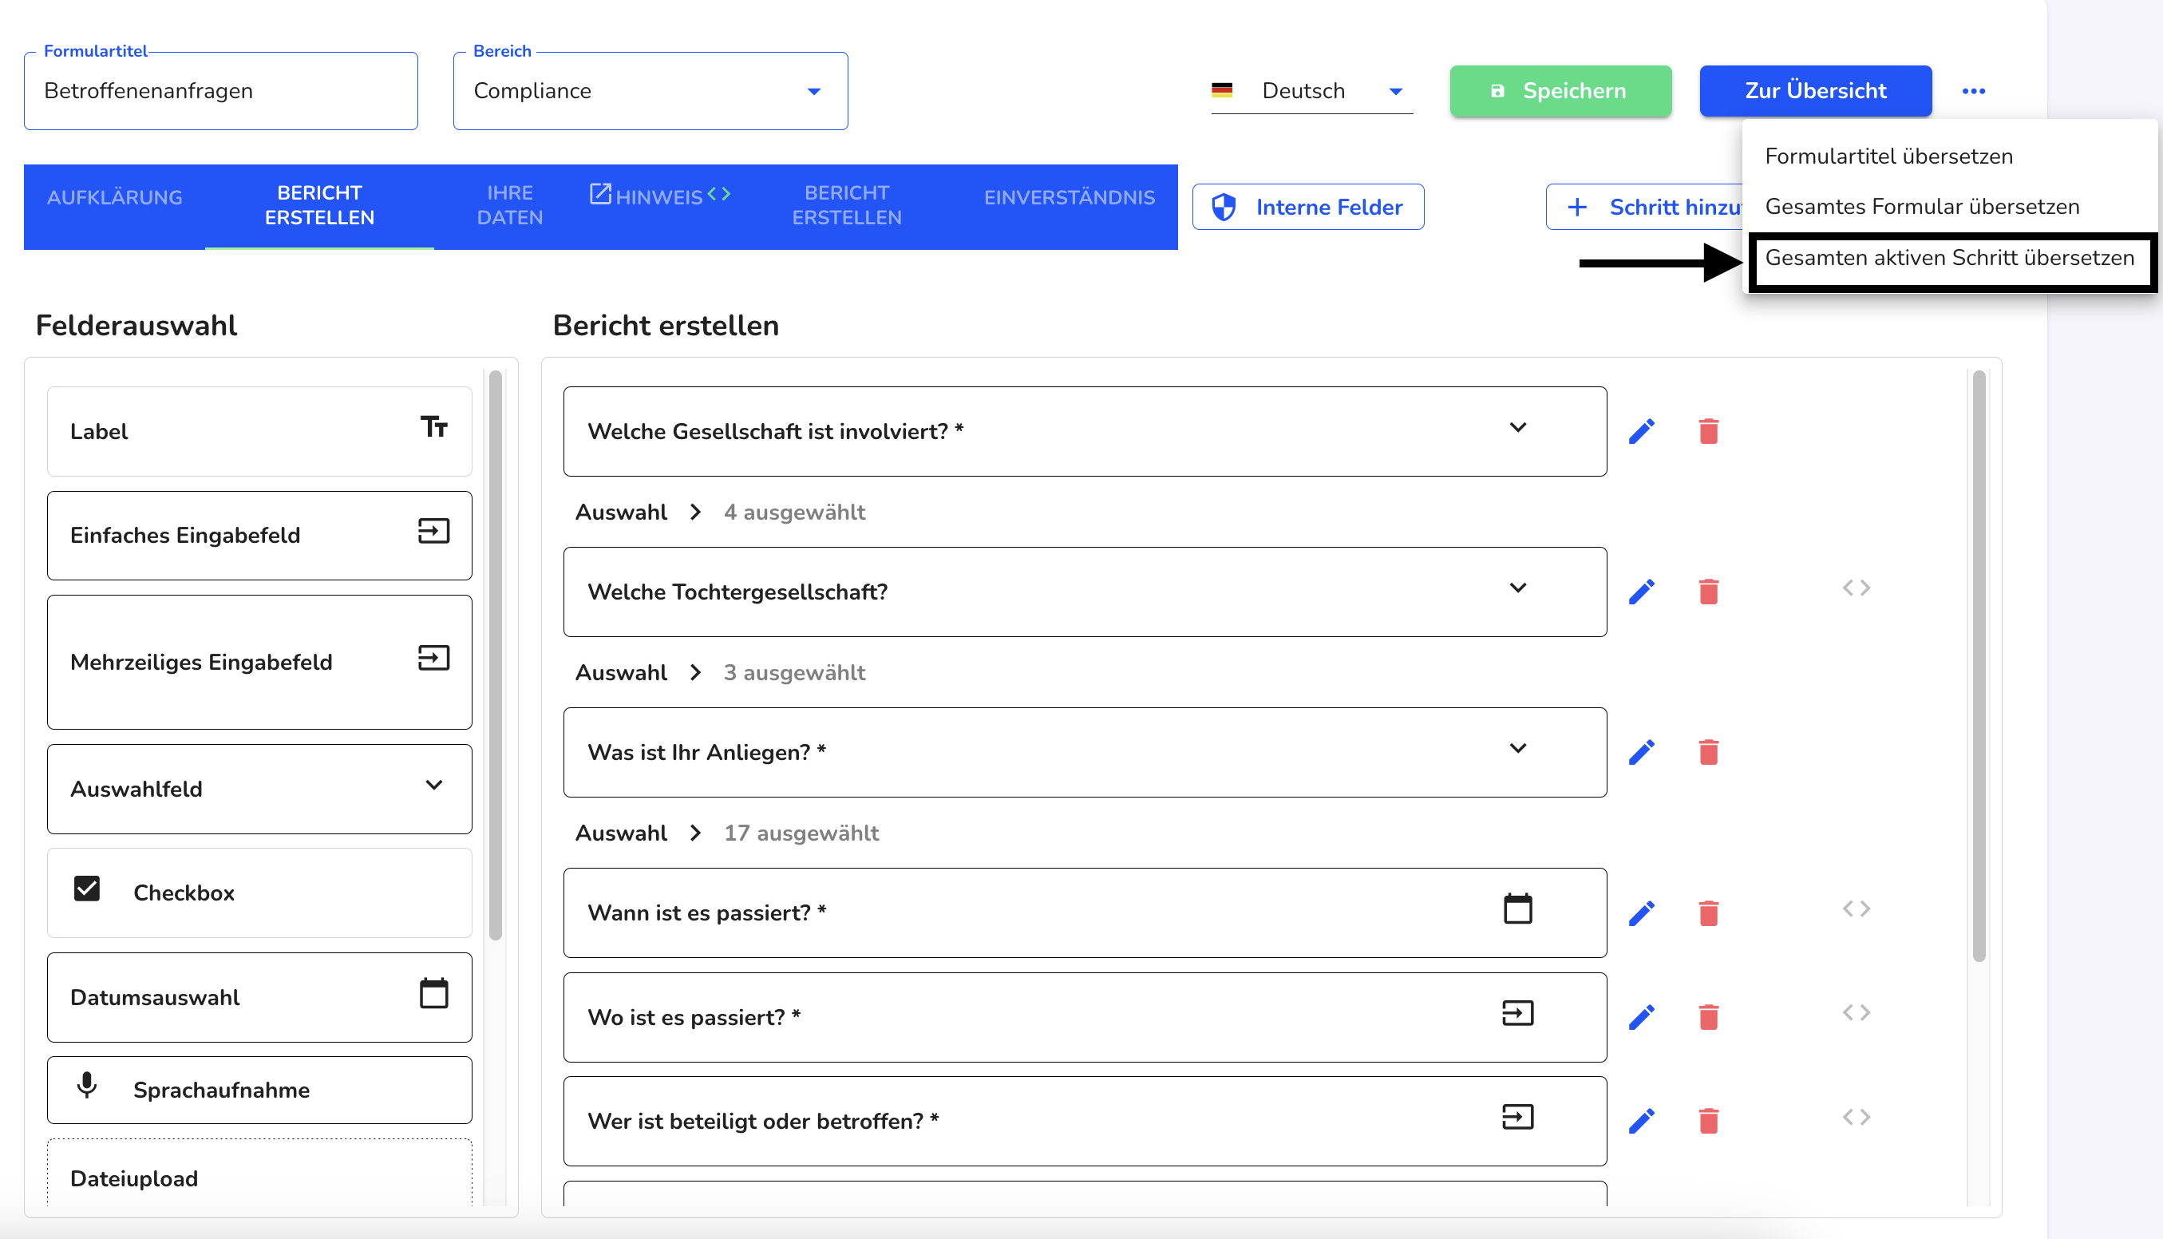Edit 'Wann ist es passiert?' field
Image resolution: width=2163 pixels, height=1239 pixels.
(x=1642, y=913)
